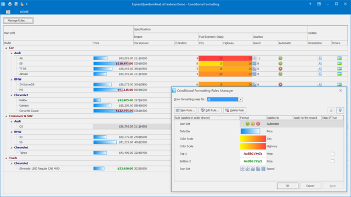Click the print icon in title bar
Screen dimensions: 351x197
pos(10,4)
